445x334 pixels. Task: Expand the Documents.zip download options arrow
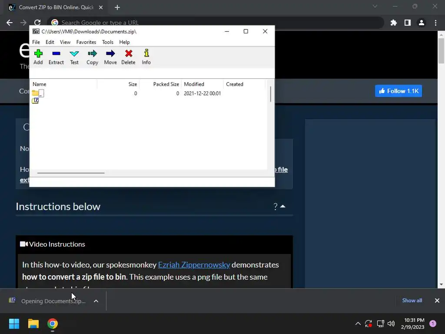pos(96,301)
